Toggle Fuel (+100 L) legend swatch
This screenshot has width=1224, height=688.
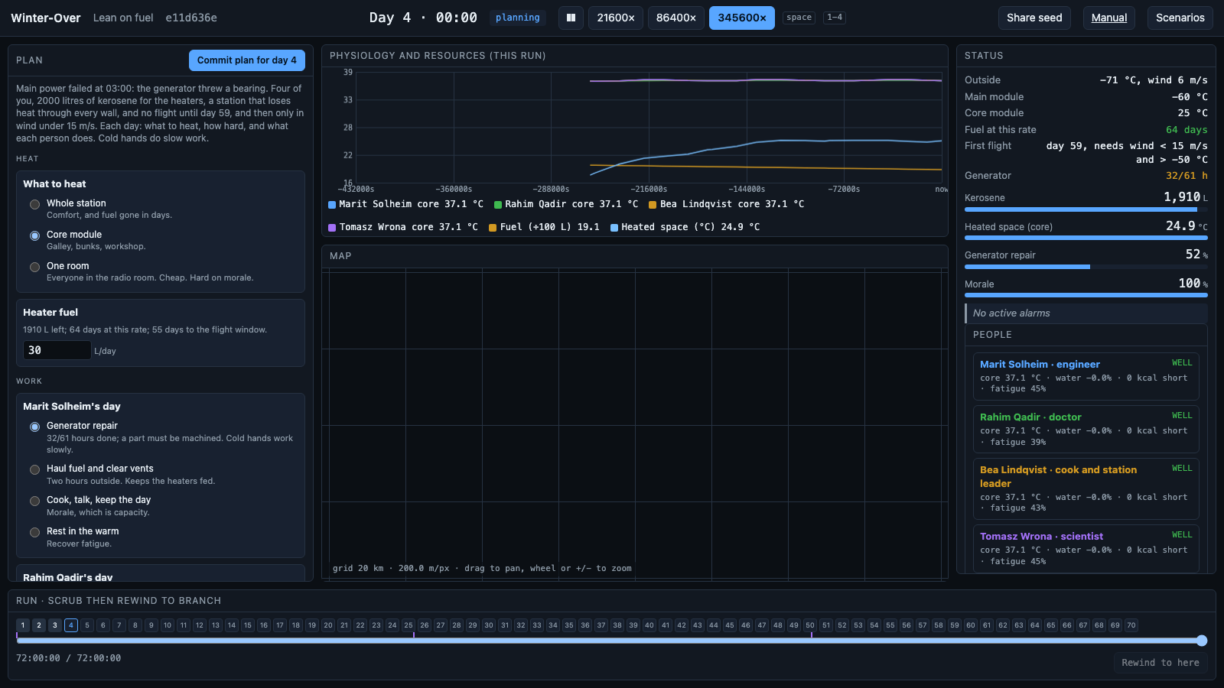[493, 228]
